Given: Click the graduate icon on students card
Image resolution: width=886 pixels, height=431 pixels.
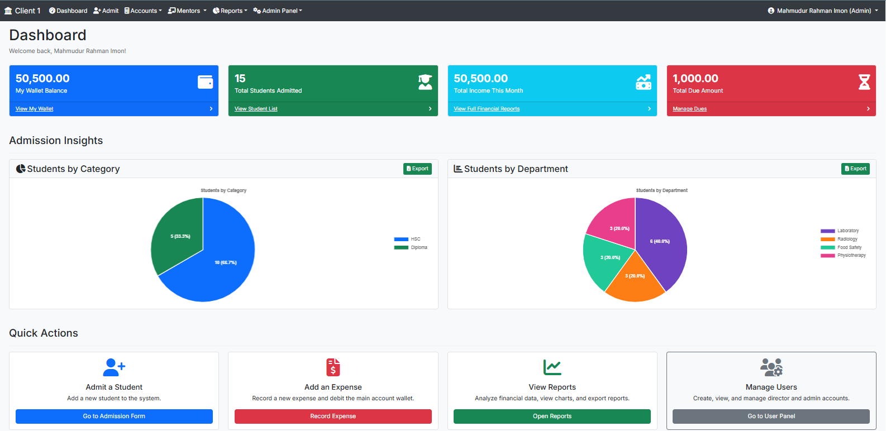Looking at the screenshot, I should [425, 82].
